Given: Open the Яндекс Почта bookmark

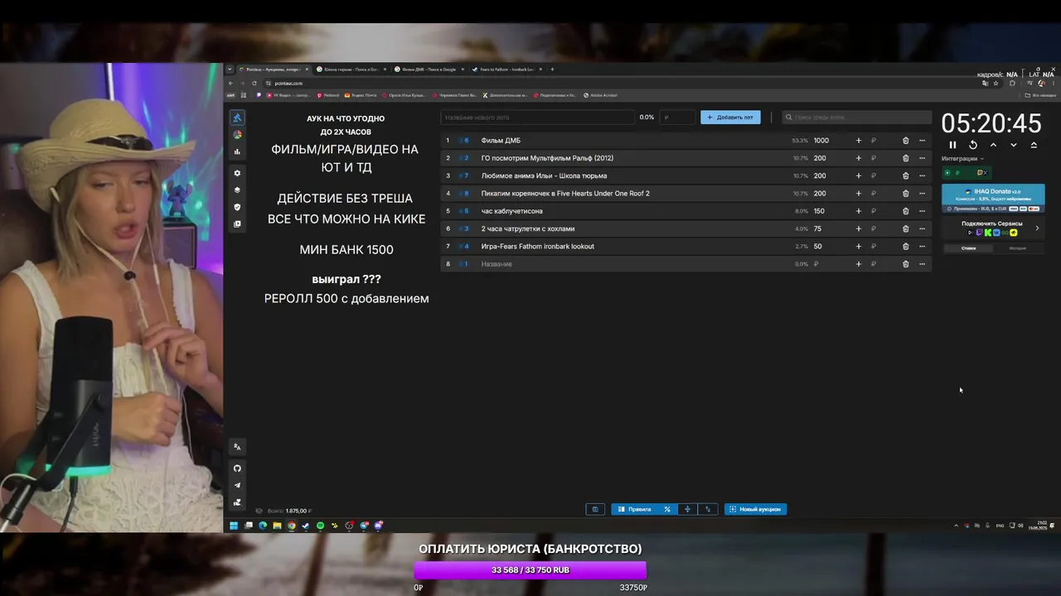Looking at the screenshot, I should 359,95.
